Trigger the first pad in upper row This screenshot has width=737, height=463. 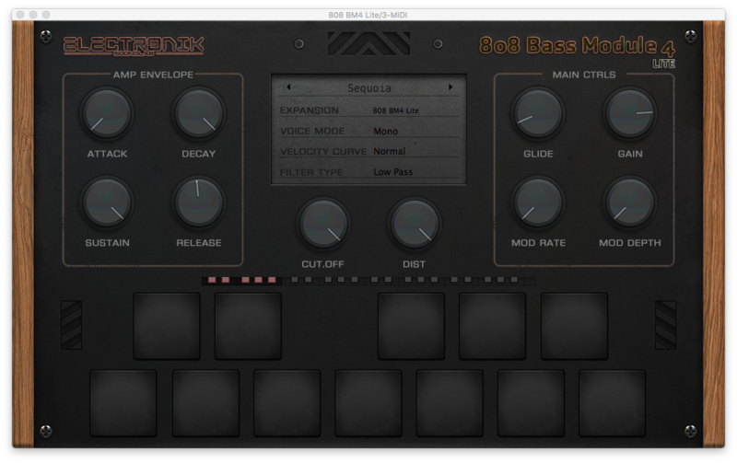(x=167, y=327)
